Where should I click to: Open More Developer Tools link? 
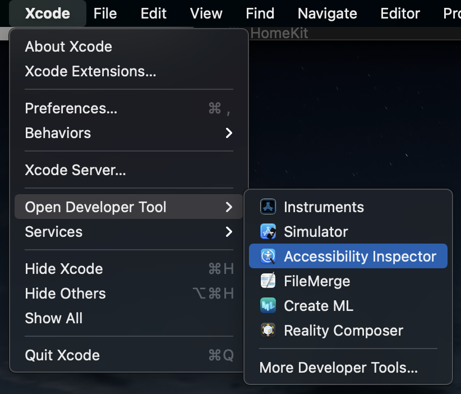(x=338, y=368)
